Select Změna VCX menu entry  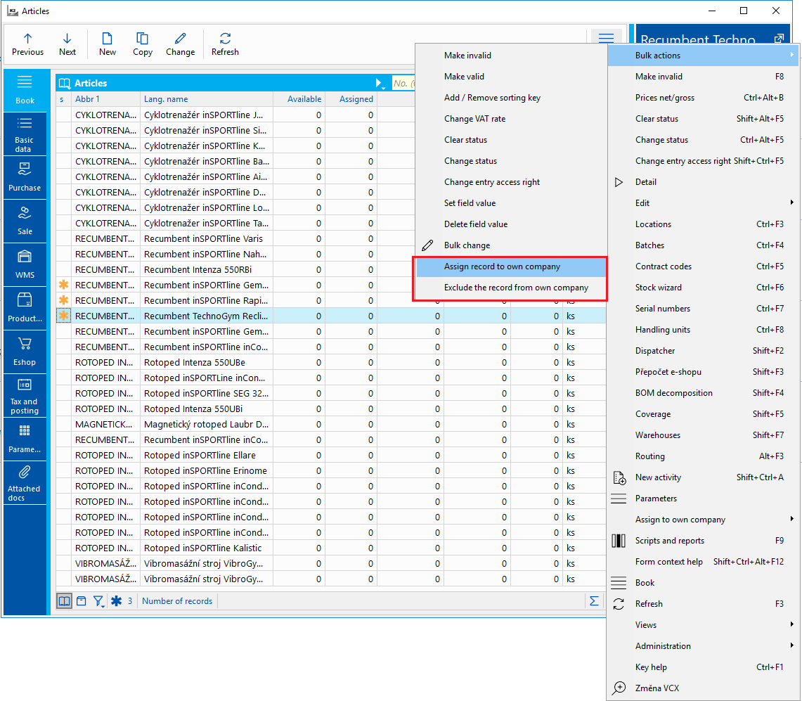point(702,688)
